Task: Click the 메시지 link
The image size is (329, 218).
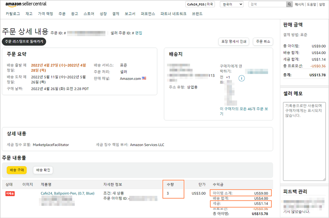Action: (299, 5)
